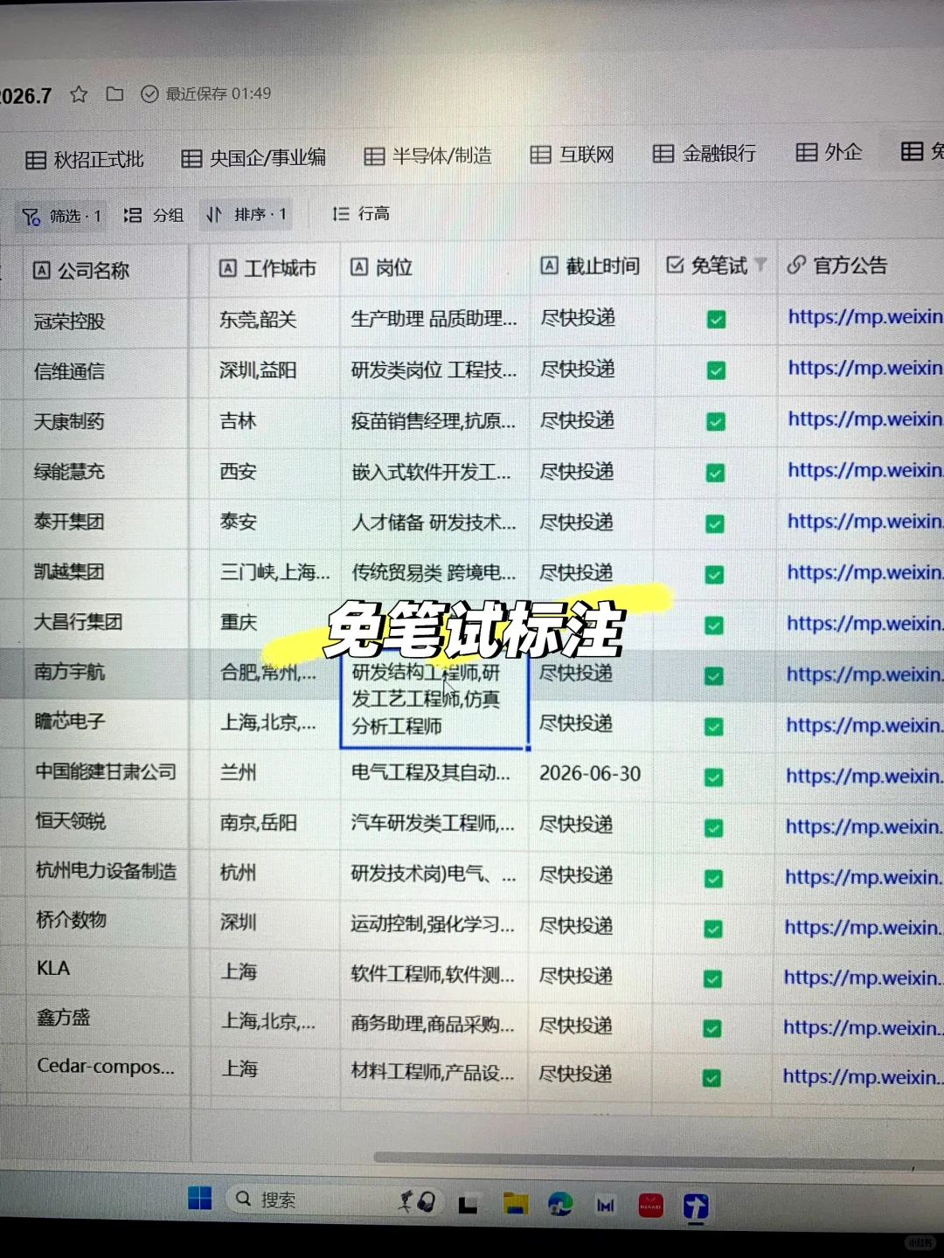Open the weixin link for 天康制药
The width and height of the screenshot is (944, 1258).
point(864,419)
